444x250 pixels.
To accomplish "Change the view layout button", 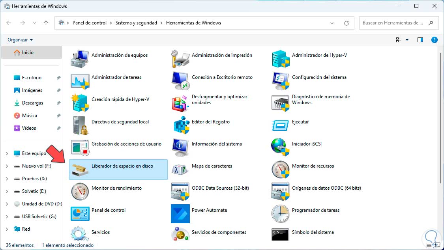I will tap(398, 40).
